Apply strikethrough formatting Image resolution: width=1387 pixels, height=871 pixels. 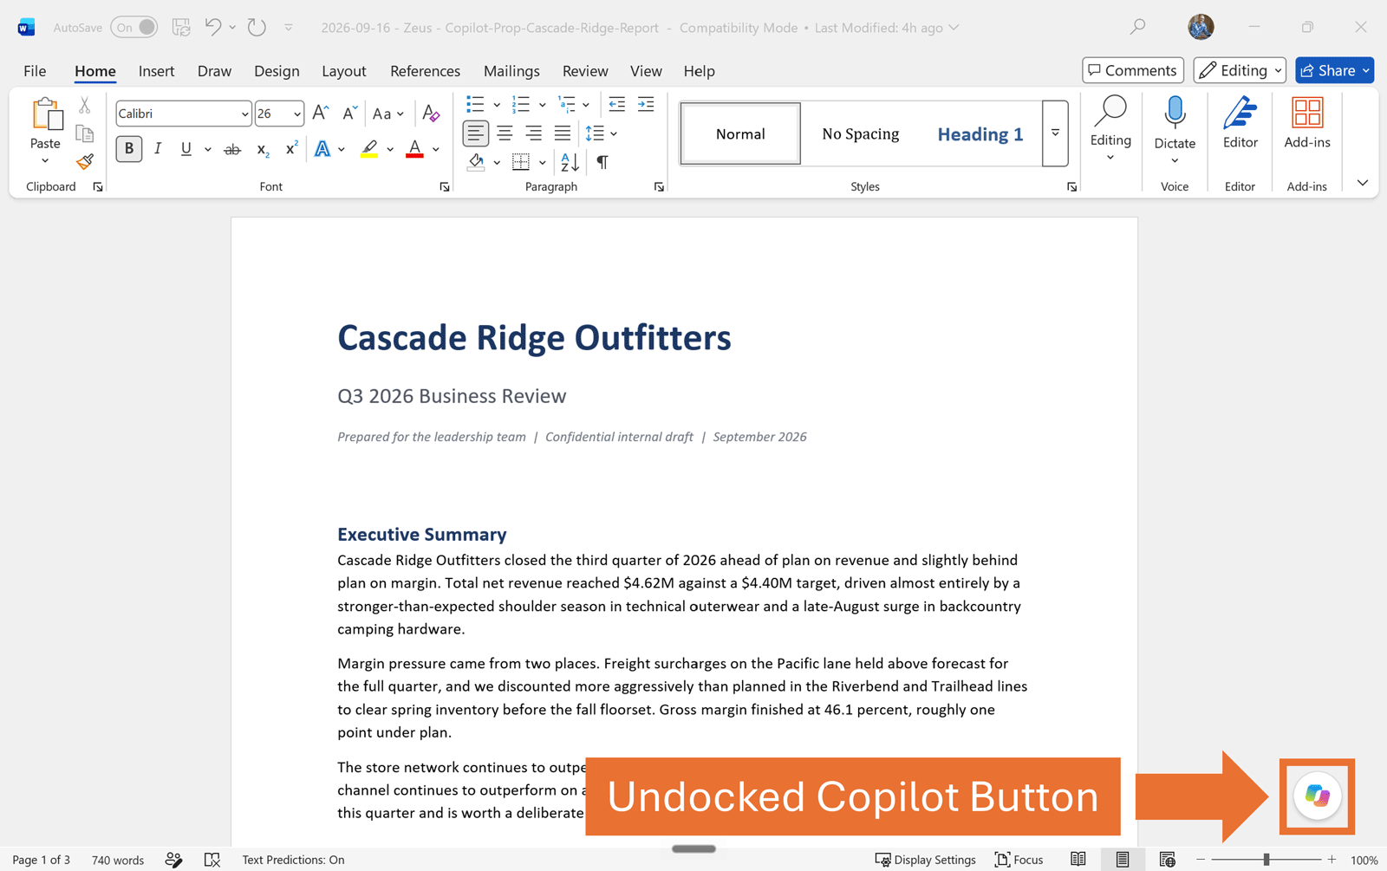click(232, 150)
